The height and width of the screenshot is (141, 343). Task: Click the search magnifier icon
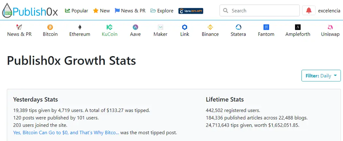pos(225,10)
